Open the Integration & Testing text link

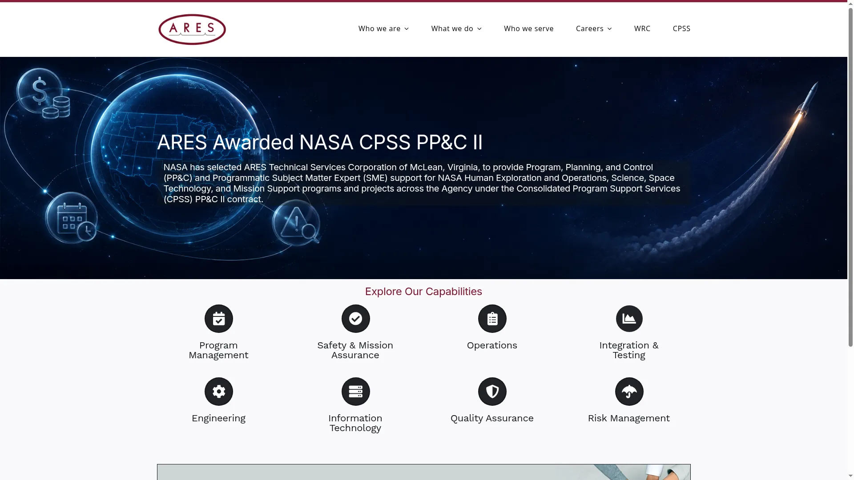[x=628, y=350]
